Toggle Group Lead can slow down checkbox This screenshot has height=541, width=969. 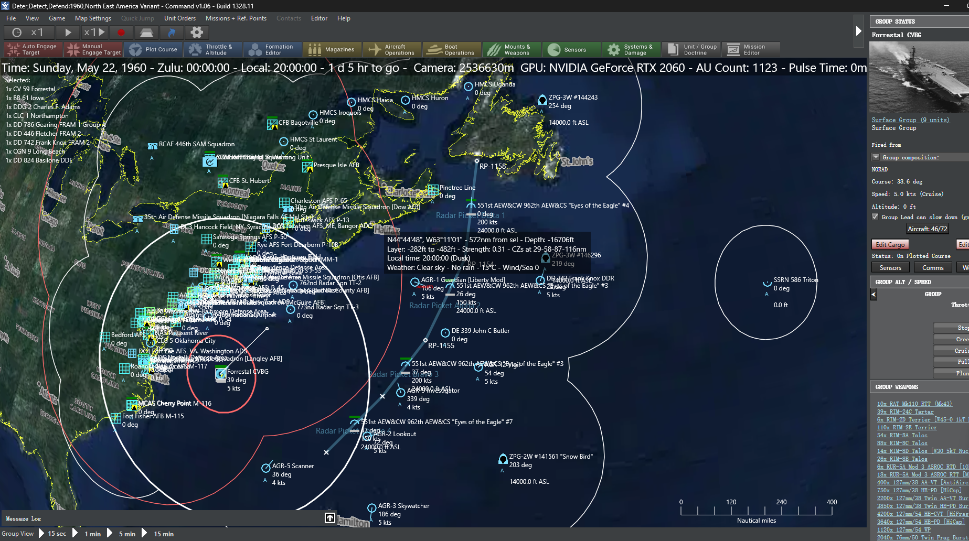[x=875, y=217]
